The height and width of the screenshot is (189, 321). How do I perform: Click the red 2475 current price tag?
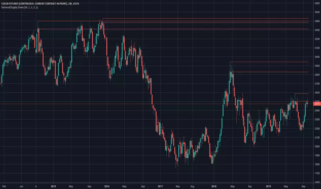(317, 104)
